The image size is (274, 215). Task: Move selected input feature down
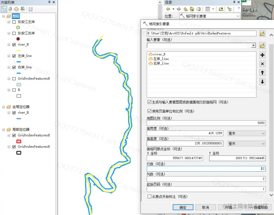[x=262, y=82]
